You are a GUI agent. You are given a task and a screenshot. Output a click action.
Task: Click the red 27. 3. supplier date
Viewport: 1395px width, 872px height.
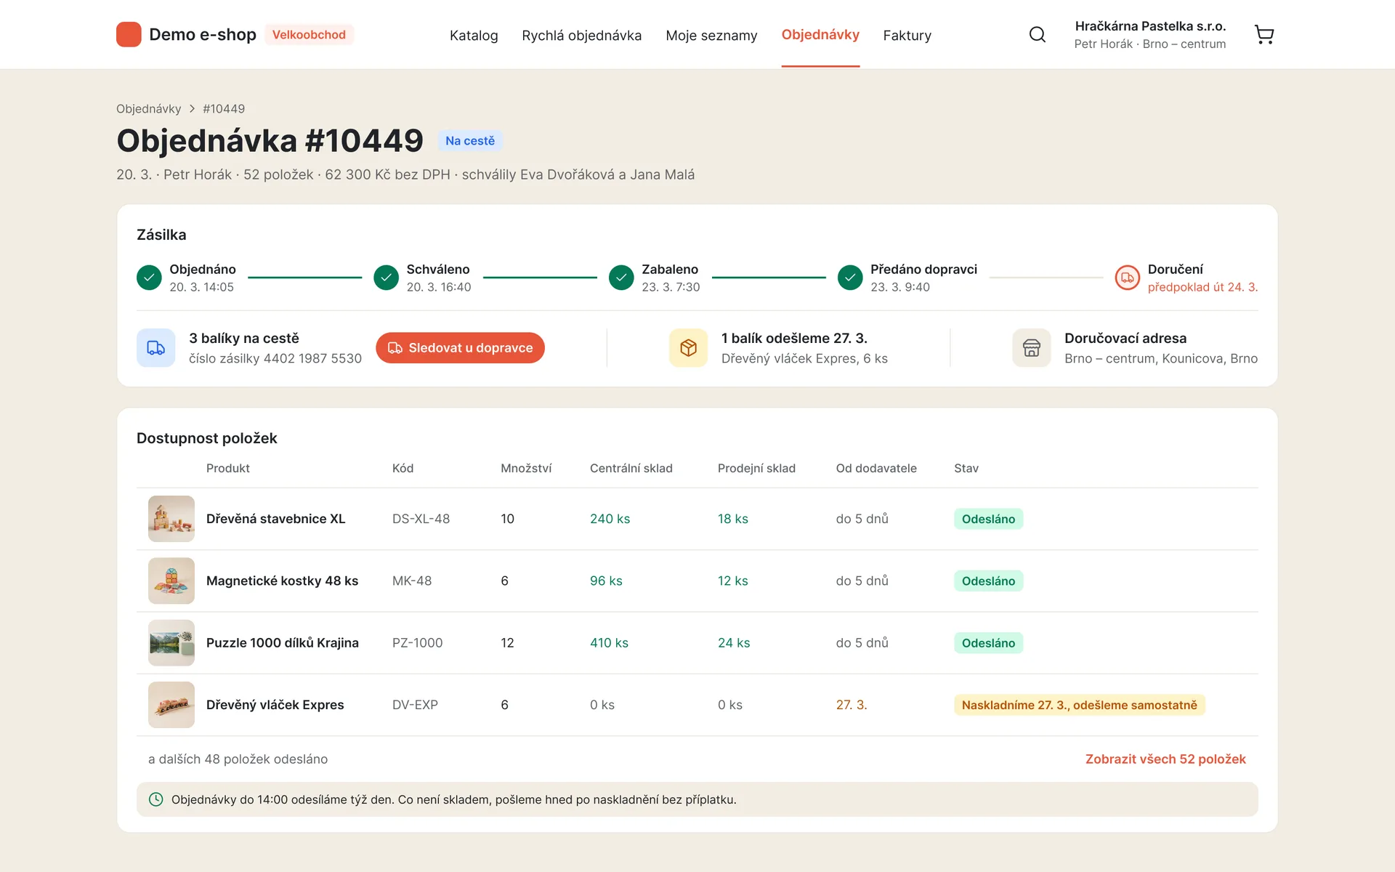[x=851, y=705]
